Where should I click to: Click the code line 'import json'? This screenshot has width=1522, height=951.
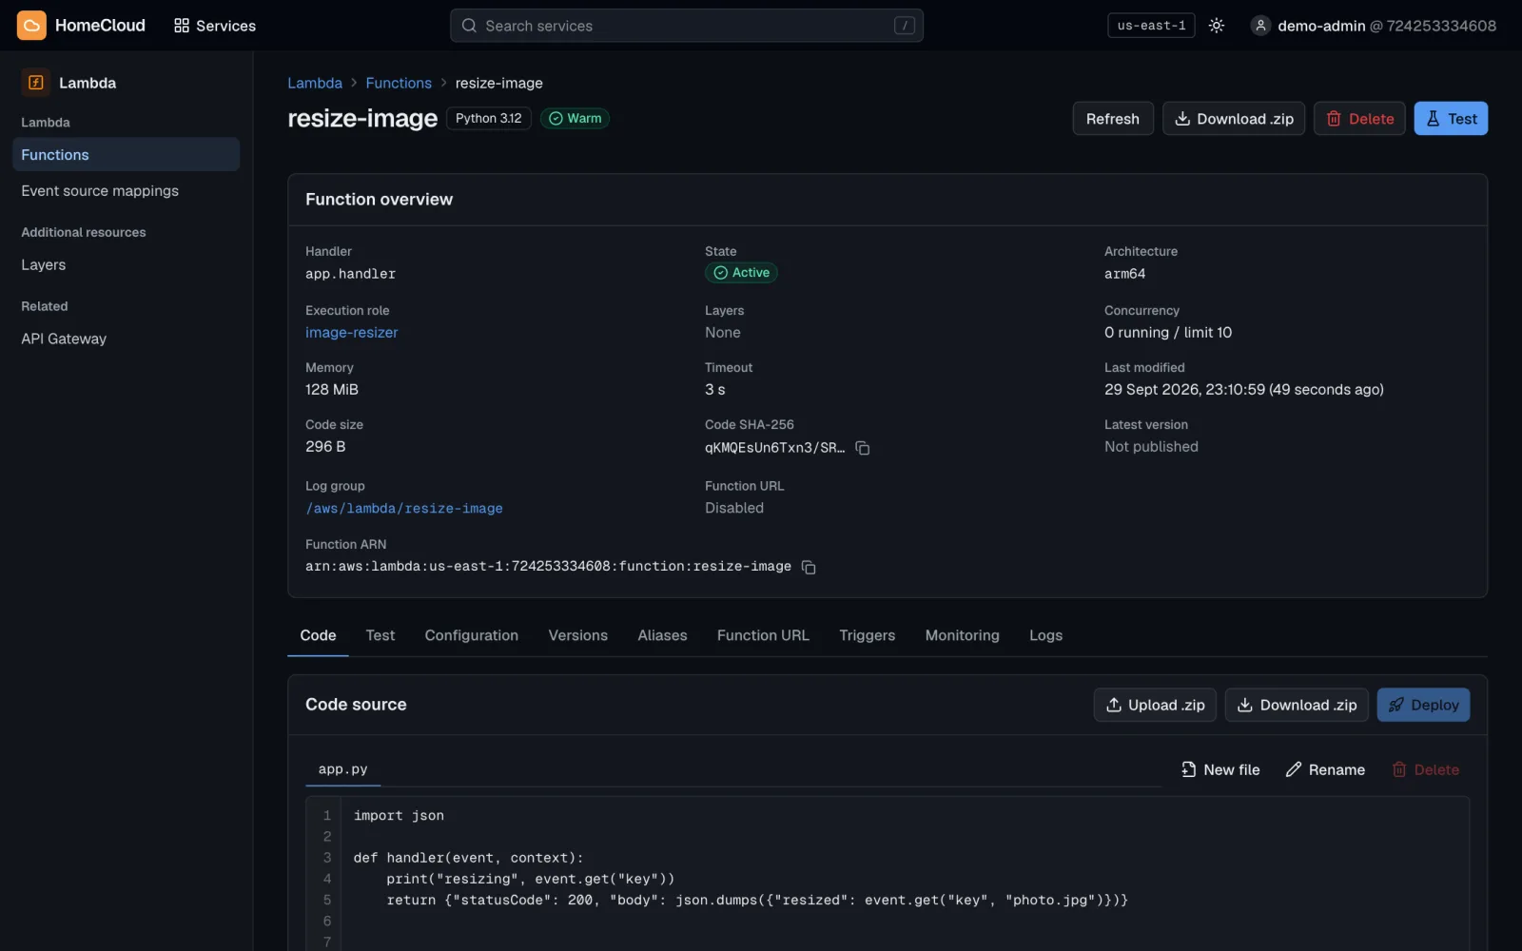click(399, 816)
